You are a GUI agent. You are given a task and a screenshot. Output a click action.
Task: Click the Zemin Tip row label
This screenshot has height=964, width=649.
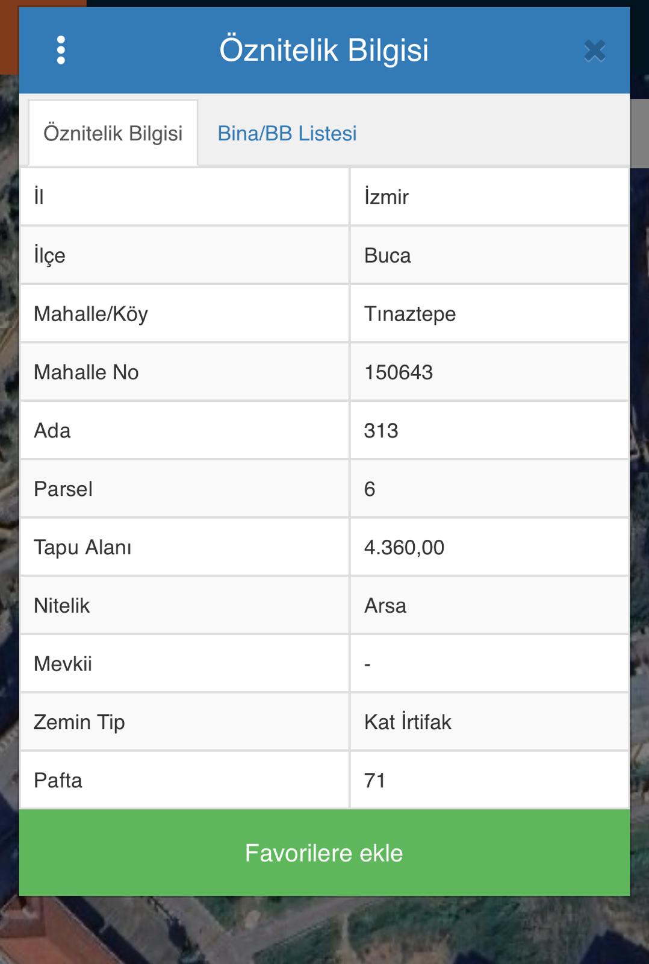coord(79,722)
